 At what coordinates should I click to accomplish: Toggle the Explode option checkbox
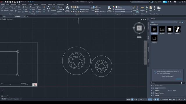click(152, 95)
